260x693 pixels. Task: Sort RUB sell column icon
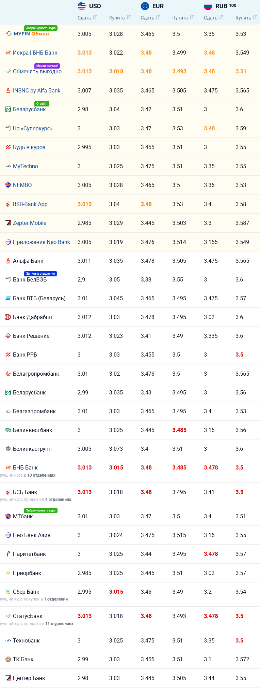click(221, 17)
